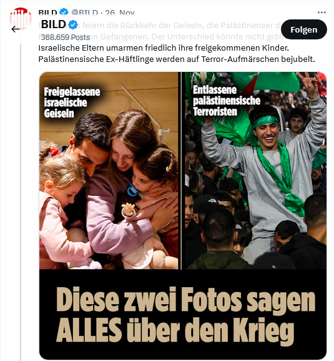Click verified badge before the @BILD handle
The image size is (334, 361).
tap(64, 12)
